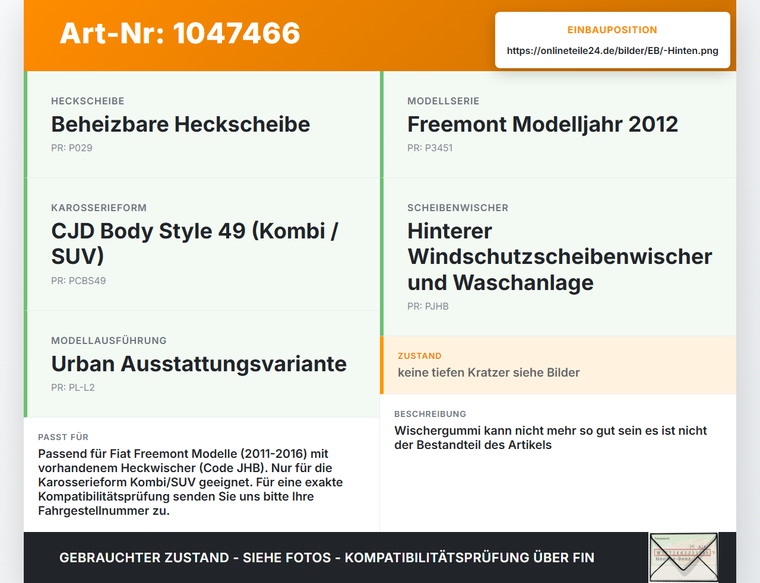Screen dimensions: 760x583
Task: Click the GEBRAUCHTER ZUSTAND footer banner text
Action: (327, 557)
